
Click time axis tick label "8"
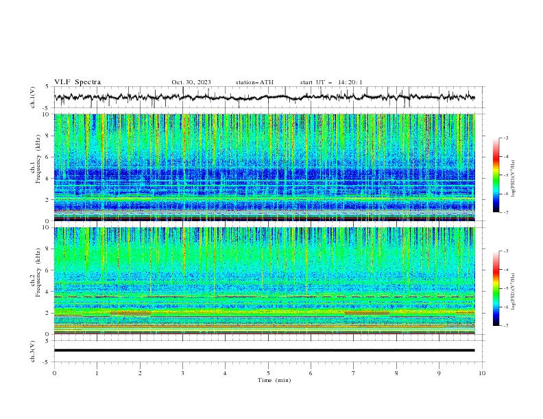pos(396,373)
